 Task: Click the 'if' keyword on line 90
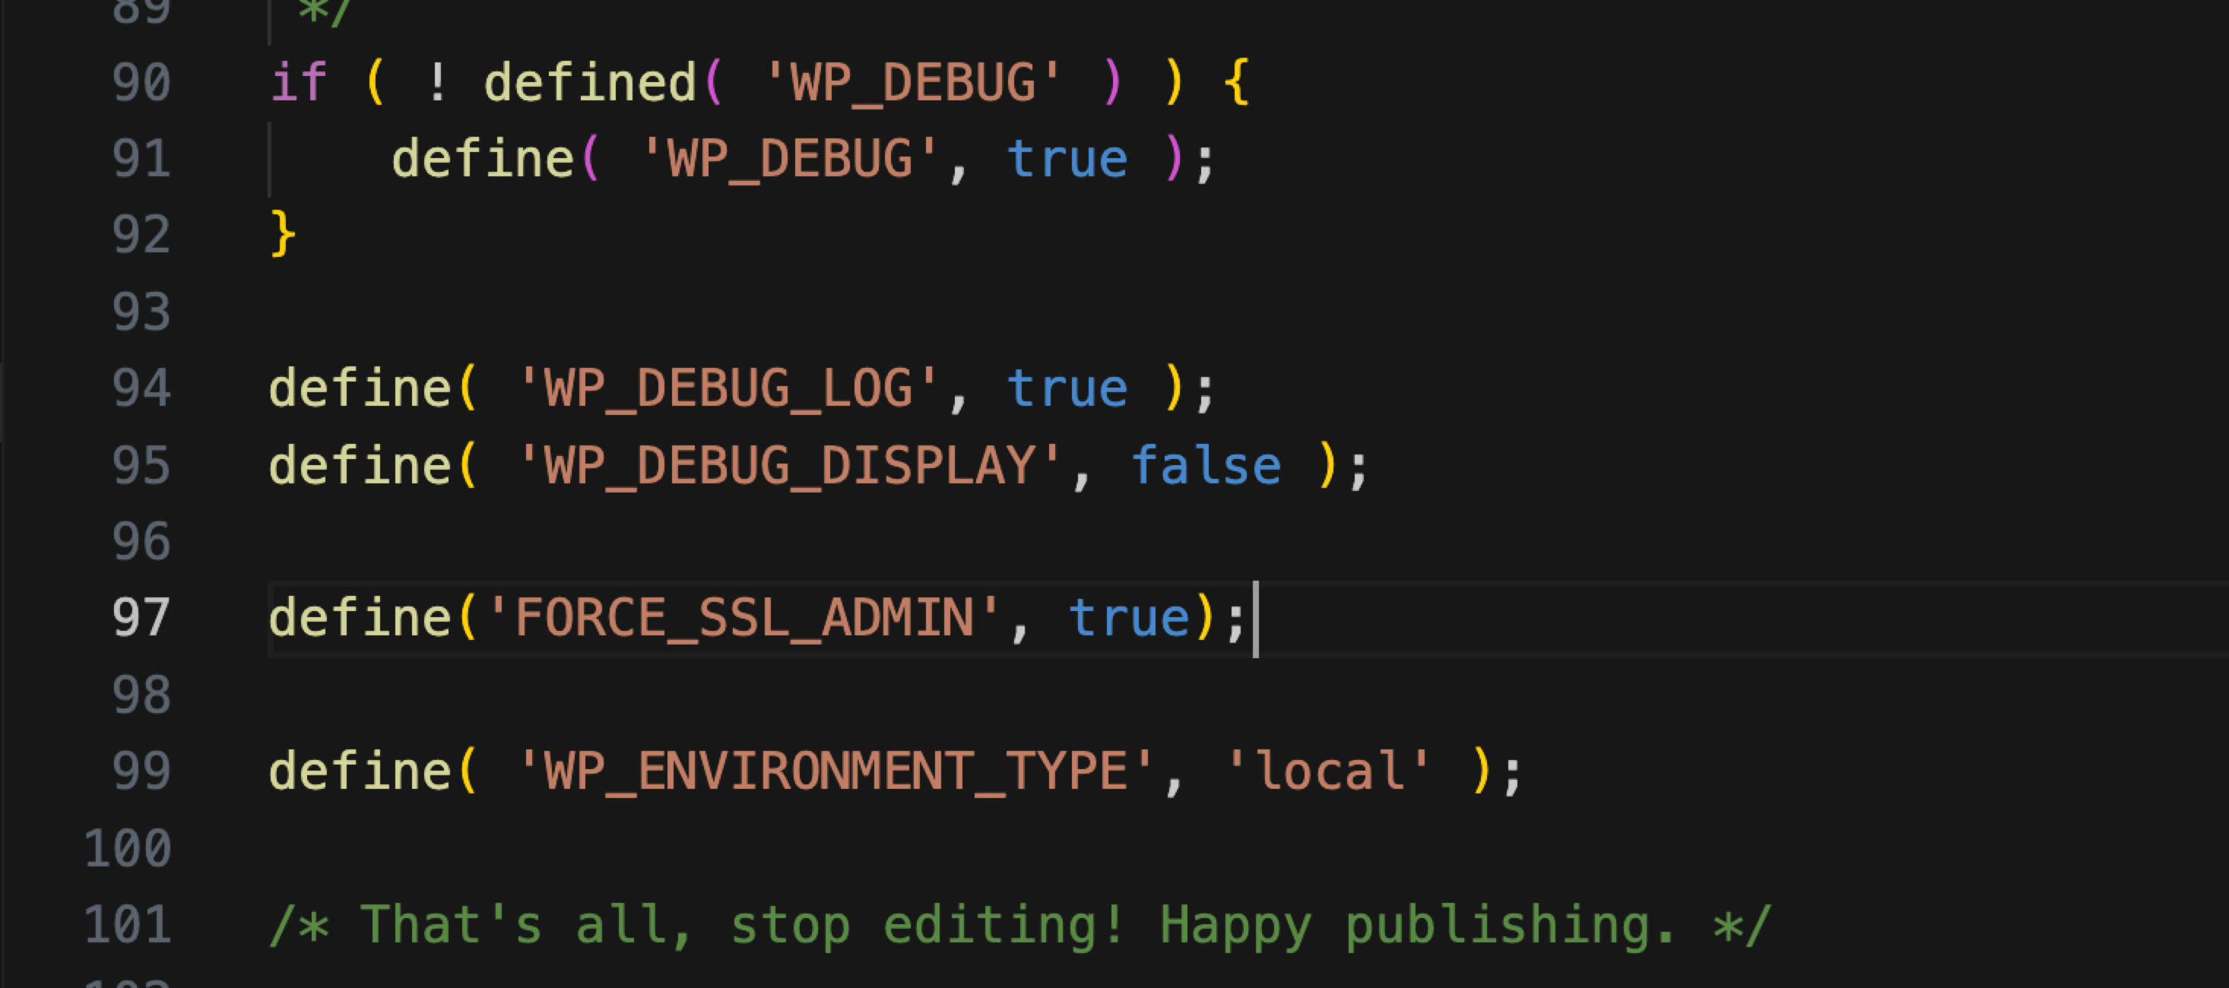300,83
